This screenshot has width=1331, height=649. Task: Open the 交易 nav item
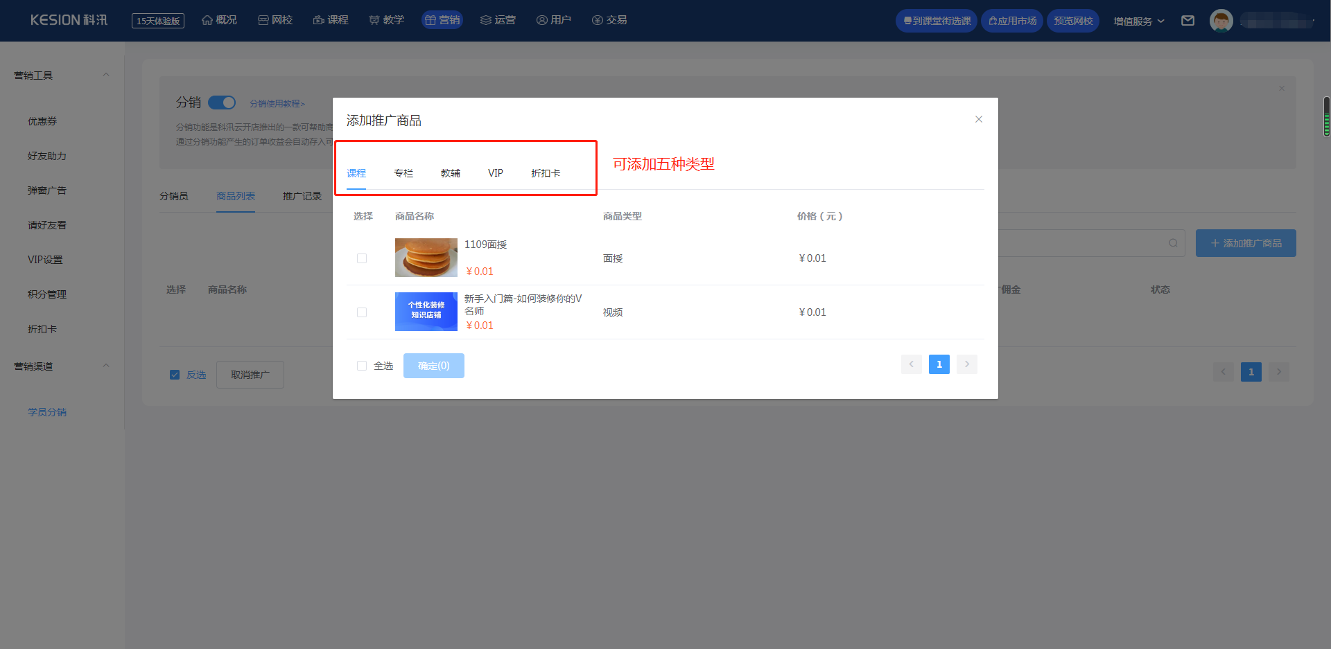[x=609, y=20]
